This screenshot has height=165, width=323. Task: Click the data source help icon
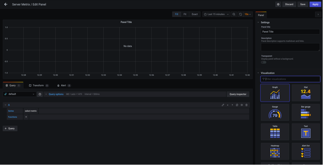[x=40, y=94]
